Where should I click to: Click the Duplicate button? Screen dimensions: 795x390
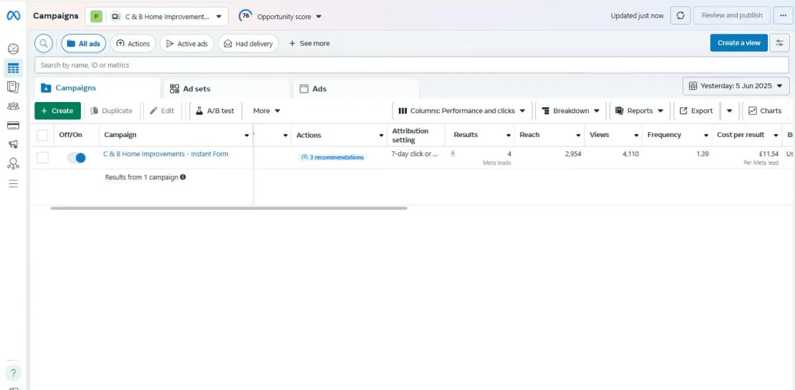tap(111, 111)
